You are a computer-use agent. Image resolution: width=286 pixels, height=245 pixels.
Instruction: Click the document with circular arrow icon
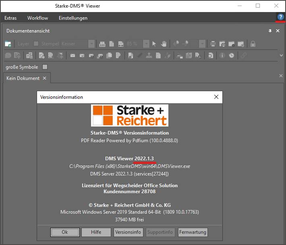[210, 55]
